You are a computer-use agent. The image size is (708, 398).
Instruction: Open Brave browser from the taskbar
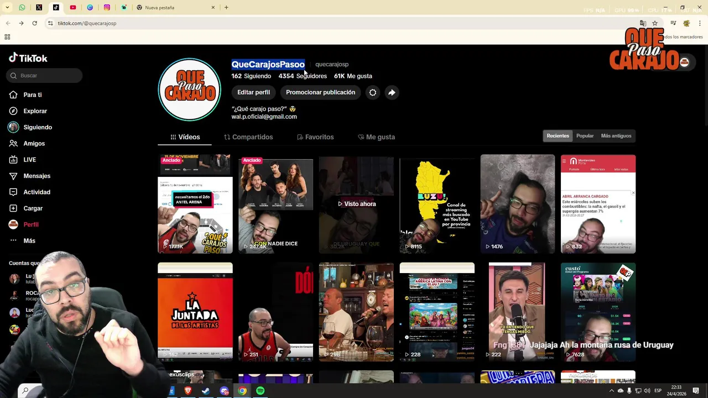(x=188, y=391)
